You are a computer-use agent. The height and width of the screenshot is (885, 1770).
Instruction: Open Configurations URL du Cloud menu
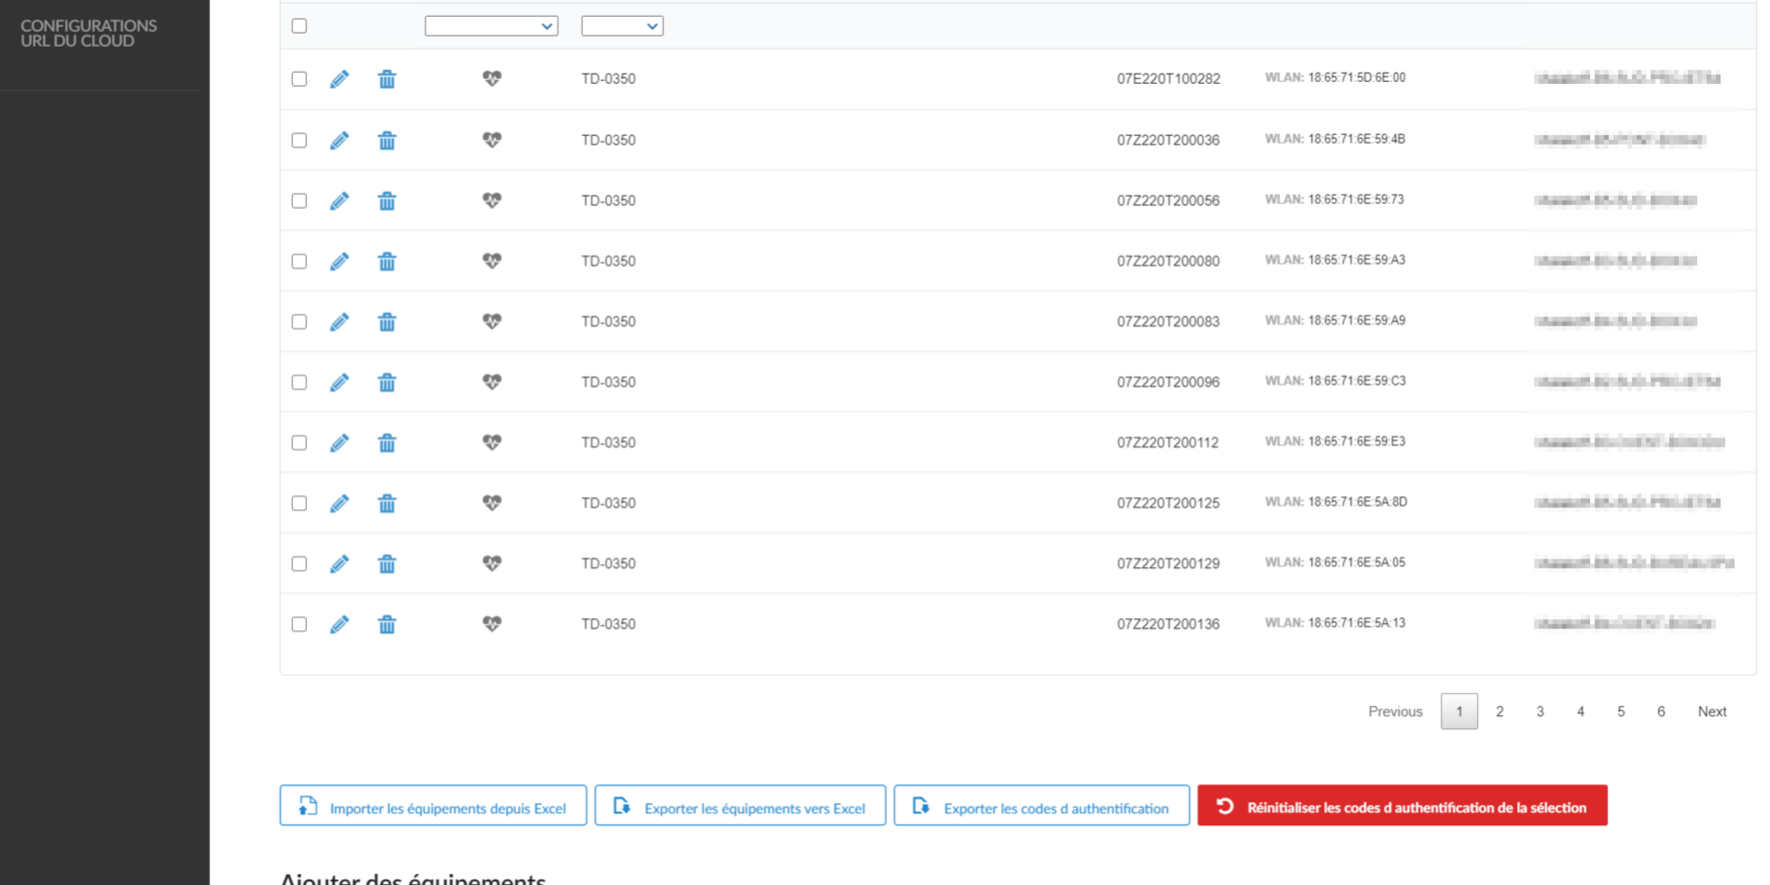(89, 34)
